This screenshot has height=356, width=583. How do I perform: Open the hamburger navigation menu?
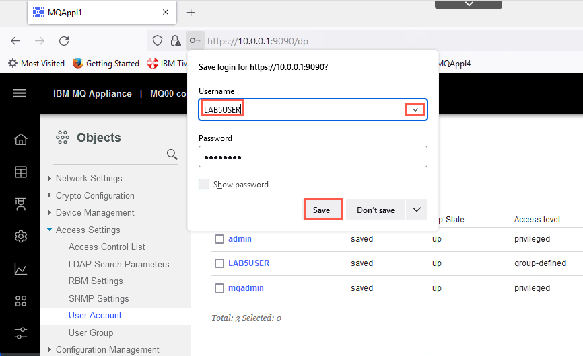click(20, 93)
